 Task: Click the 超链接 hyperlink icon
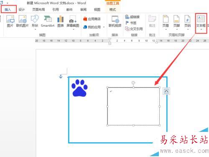click(127, 17)
